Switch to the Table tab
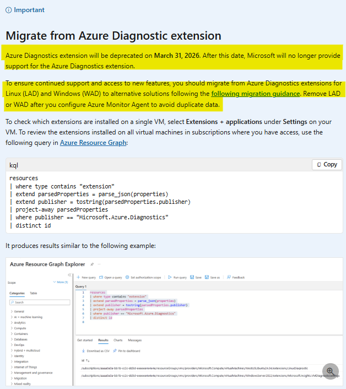The height and width of the screenshot is (389, 346). coord(33,293)
